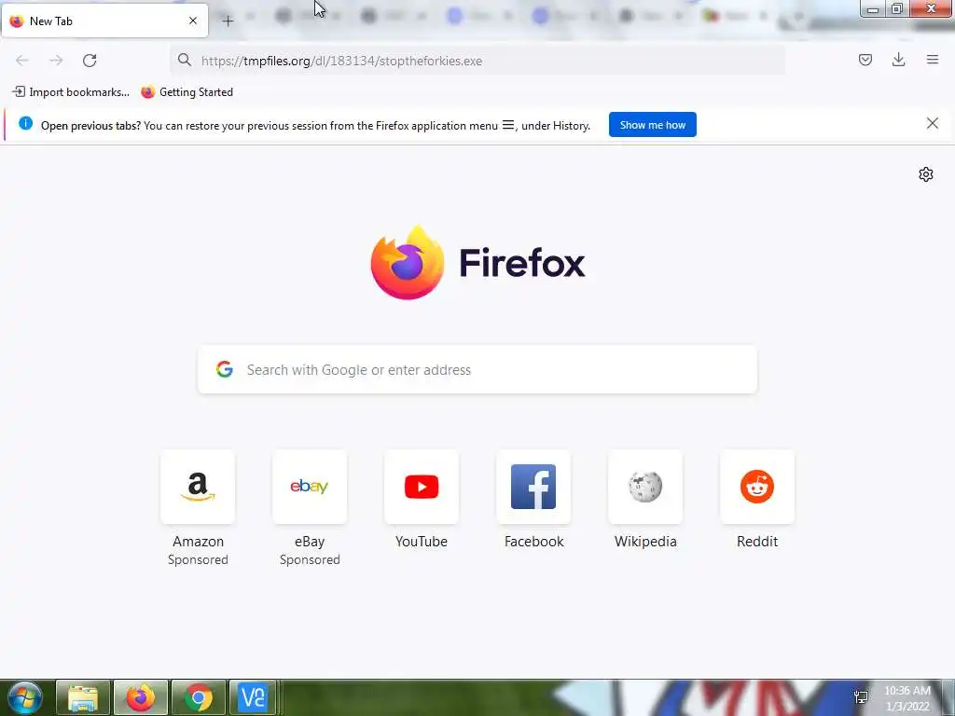Dismiss the restore session notification bar

pos(933,124)
